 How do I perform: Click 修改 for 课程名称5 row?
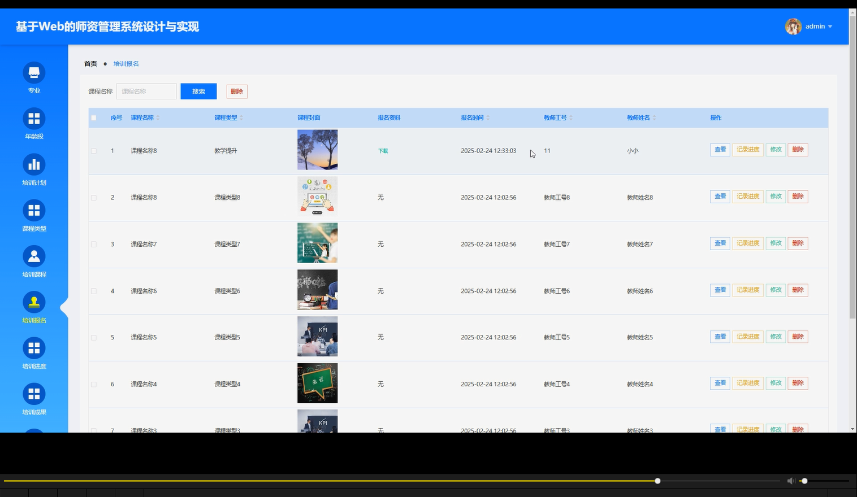coord(776,337)
